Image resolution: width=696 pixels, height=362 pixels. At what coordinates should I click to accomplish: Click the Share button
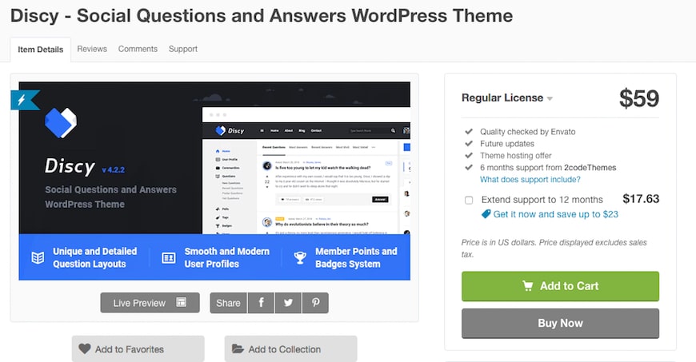(x=228, y=303)
